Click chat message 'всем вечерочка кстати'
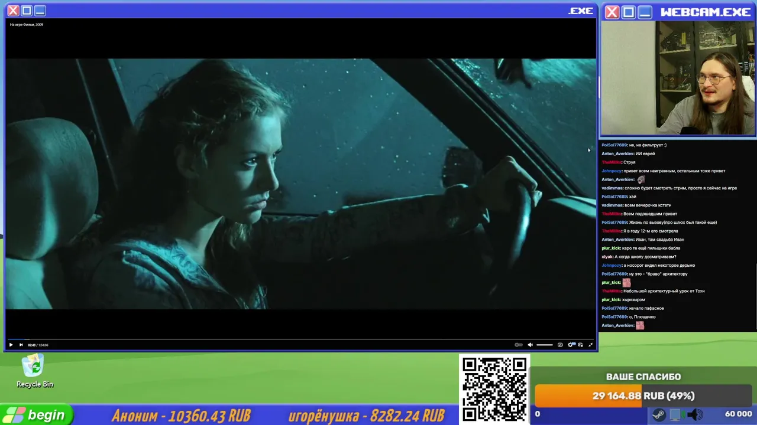The width and height of the screenshot is (757, 425). point(648,205)
